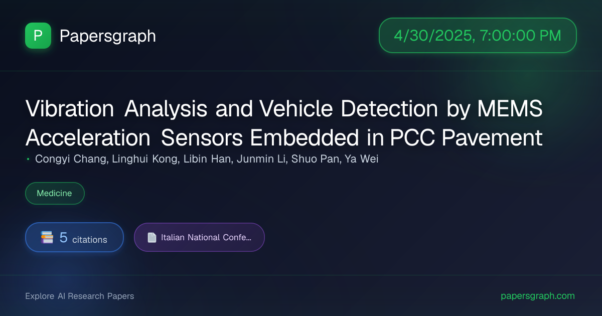Viewport: 602px width, 316px height.
Task: Select the Papersgraph brand name text
Action: coord(107,36)
